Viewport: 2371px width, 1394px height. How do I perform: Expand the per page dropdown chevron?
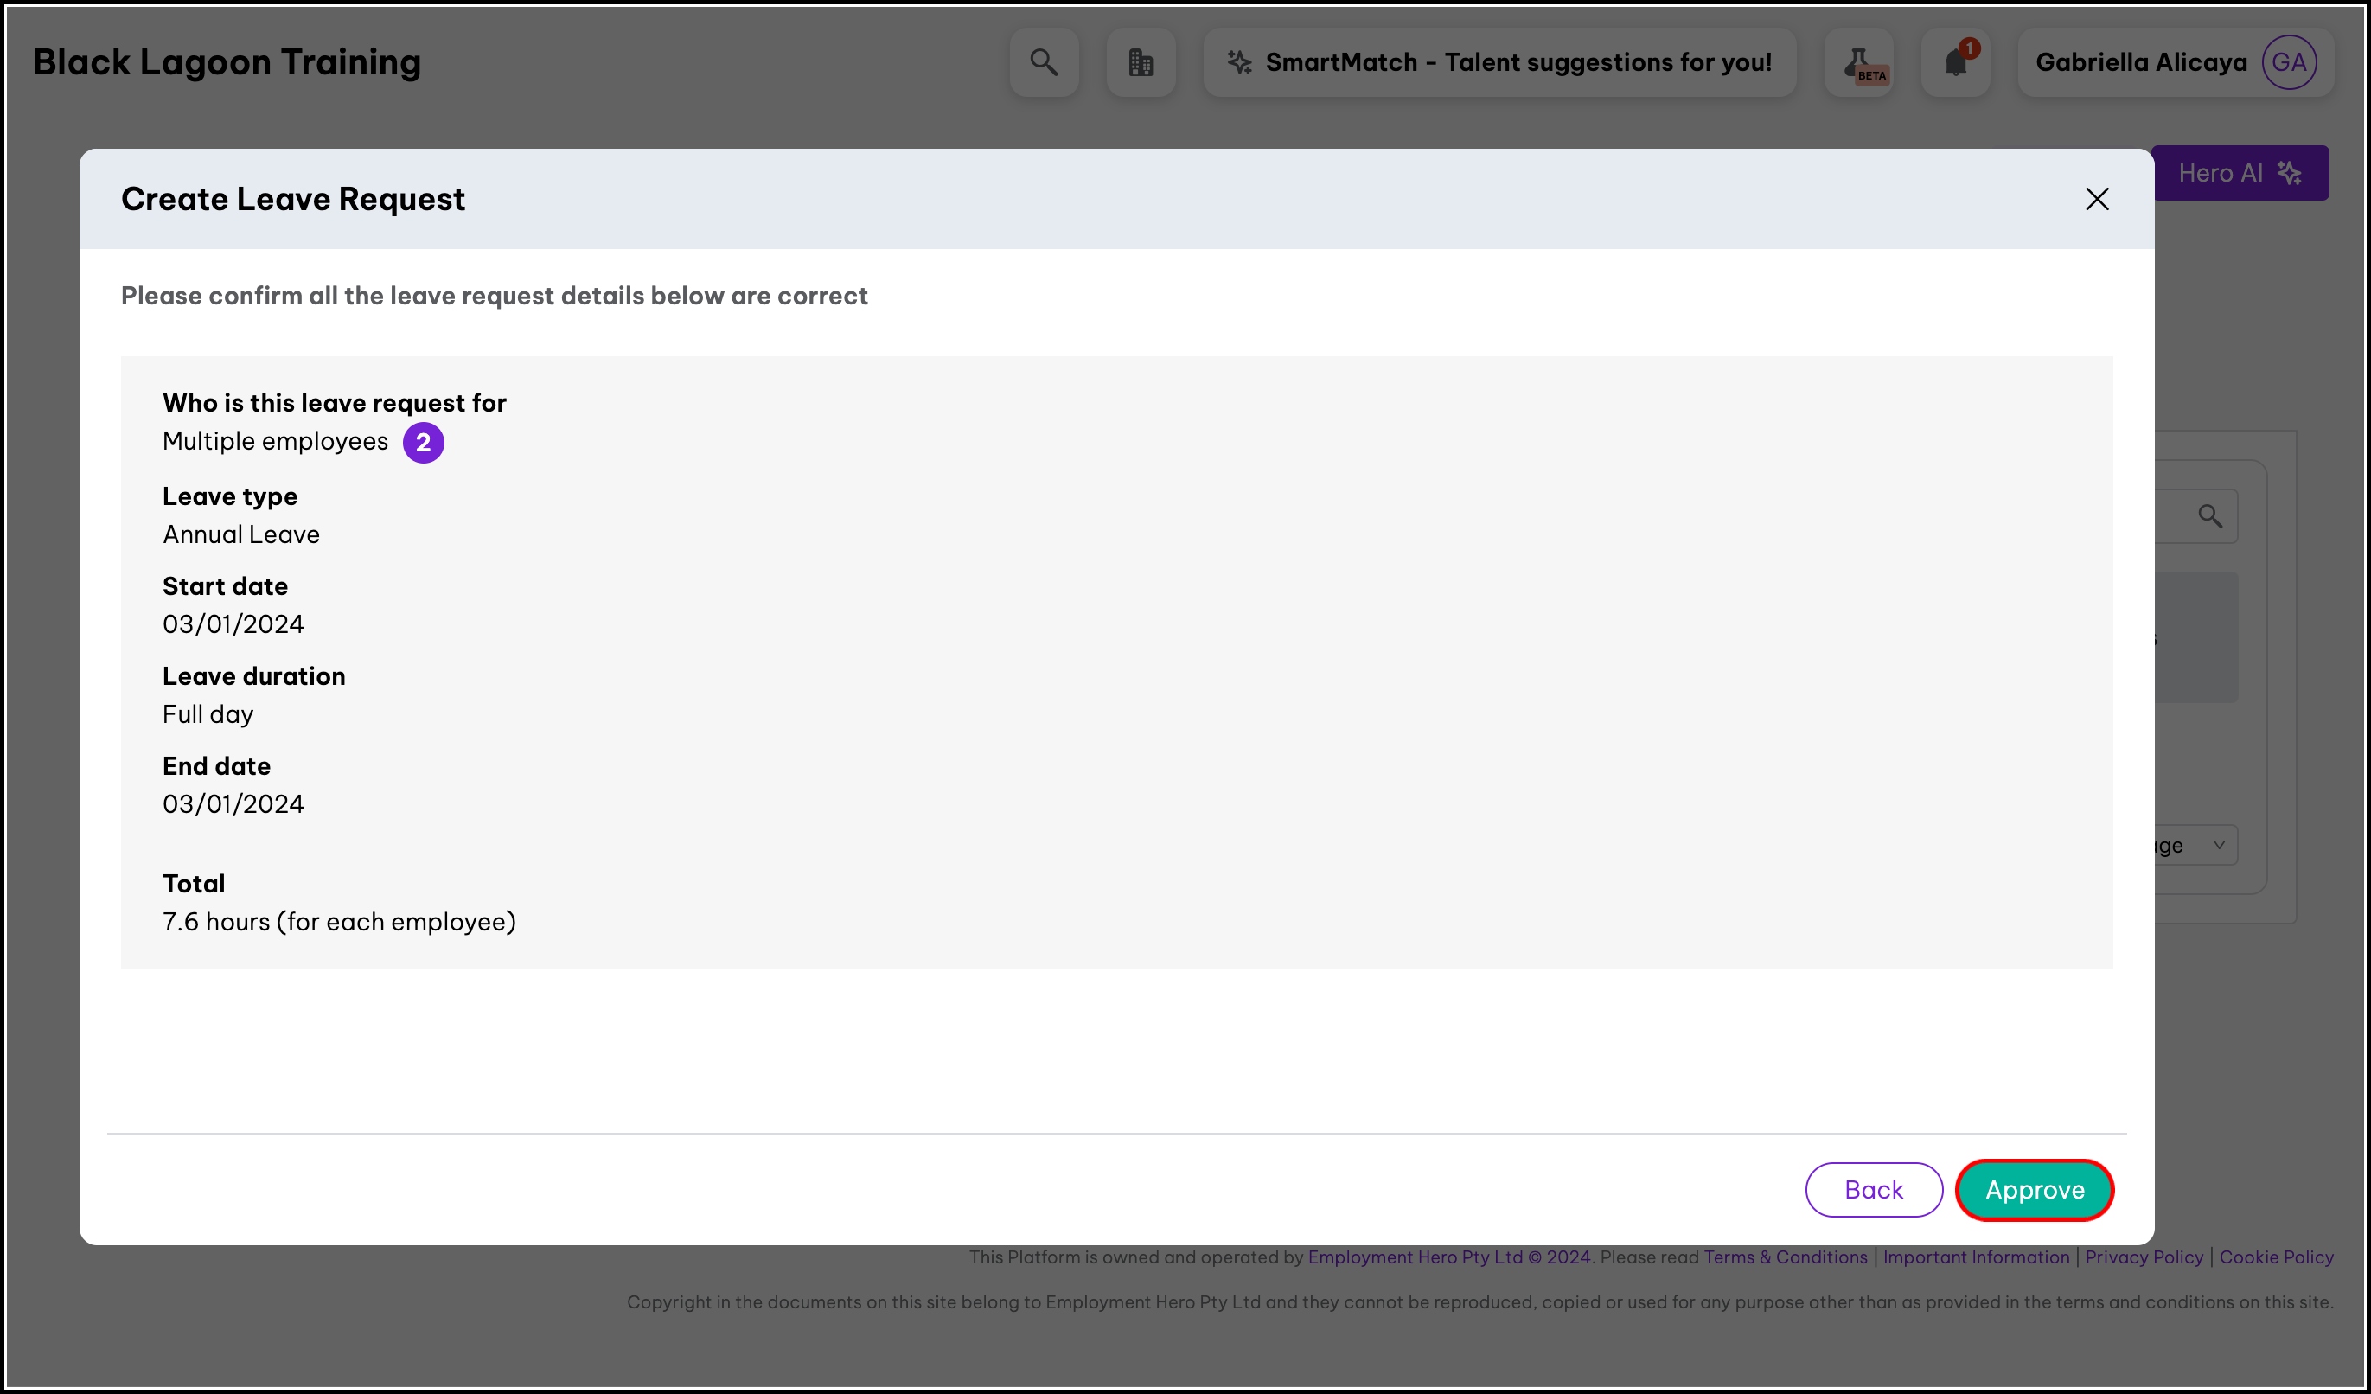click(2219, 845)
